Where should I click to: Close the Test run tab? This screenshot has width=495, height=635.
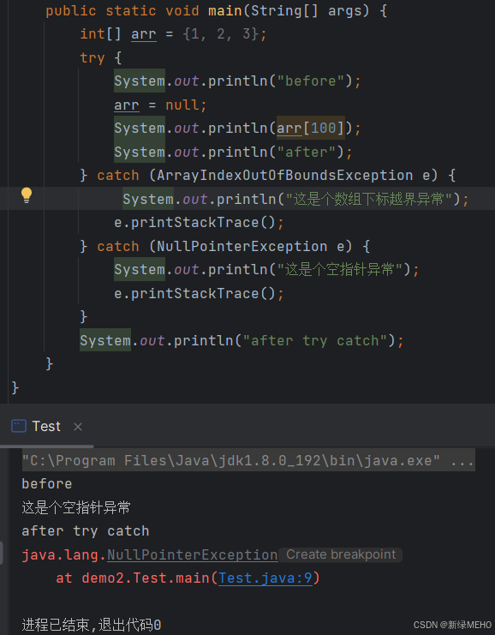coord(78,427)
